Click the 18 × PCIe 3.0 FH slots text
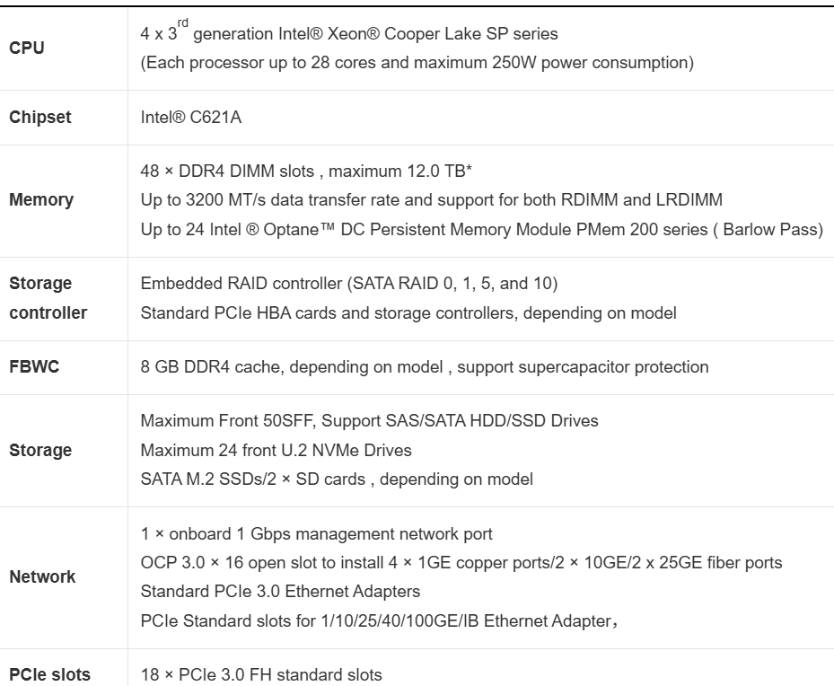Image resolution: width=834 pixels, height=686 pixels. point(261,674)
